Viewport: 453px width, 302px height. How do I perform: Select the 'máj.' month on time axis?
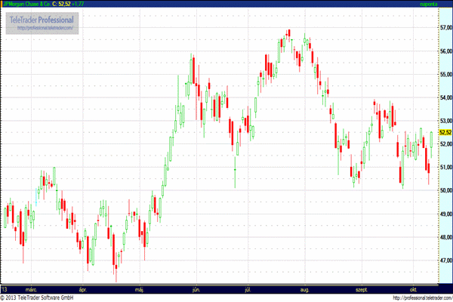tap(140, 288)
